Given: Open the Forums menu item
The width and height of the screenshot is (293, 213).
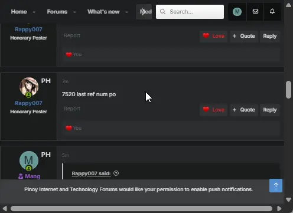Looking at the screenshot, I should [x=57, y=12].
